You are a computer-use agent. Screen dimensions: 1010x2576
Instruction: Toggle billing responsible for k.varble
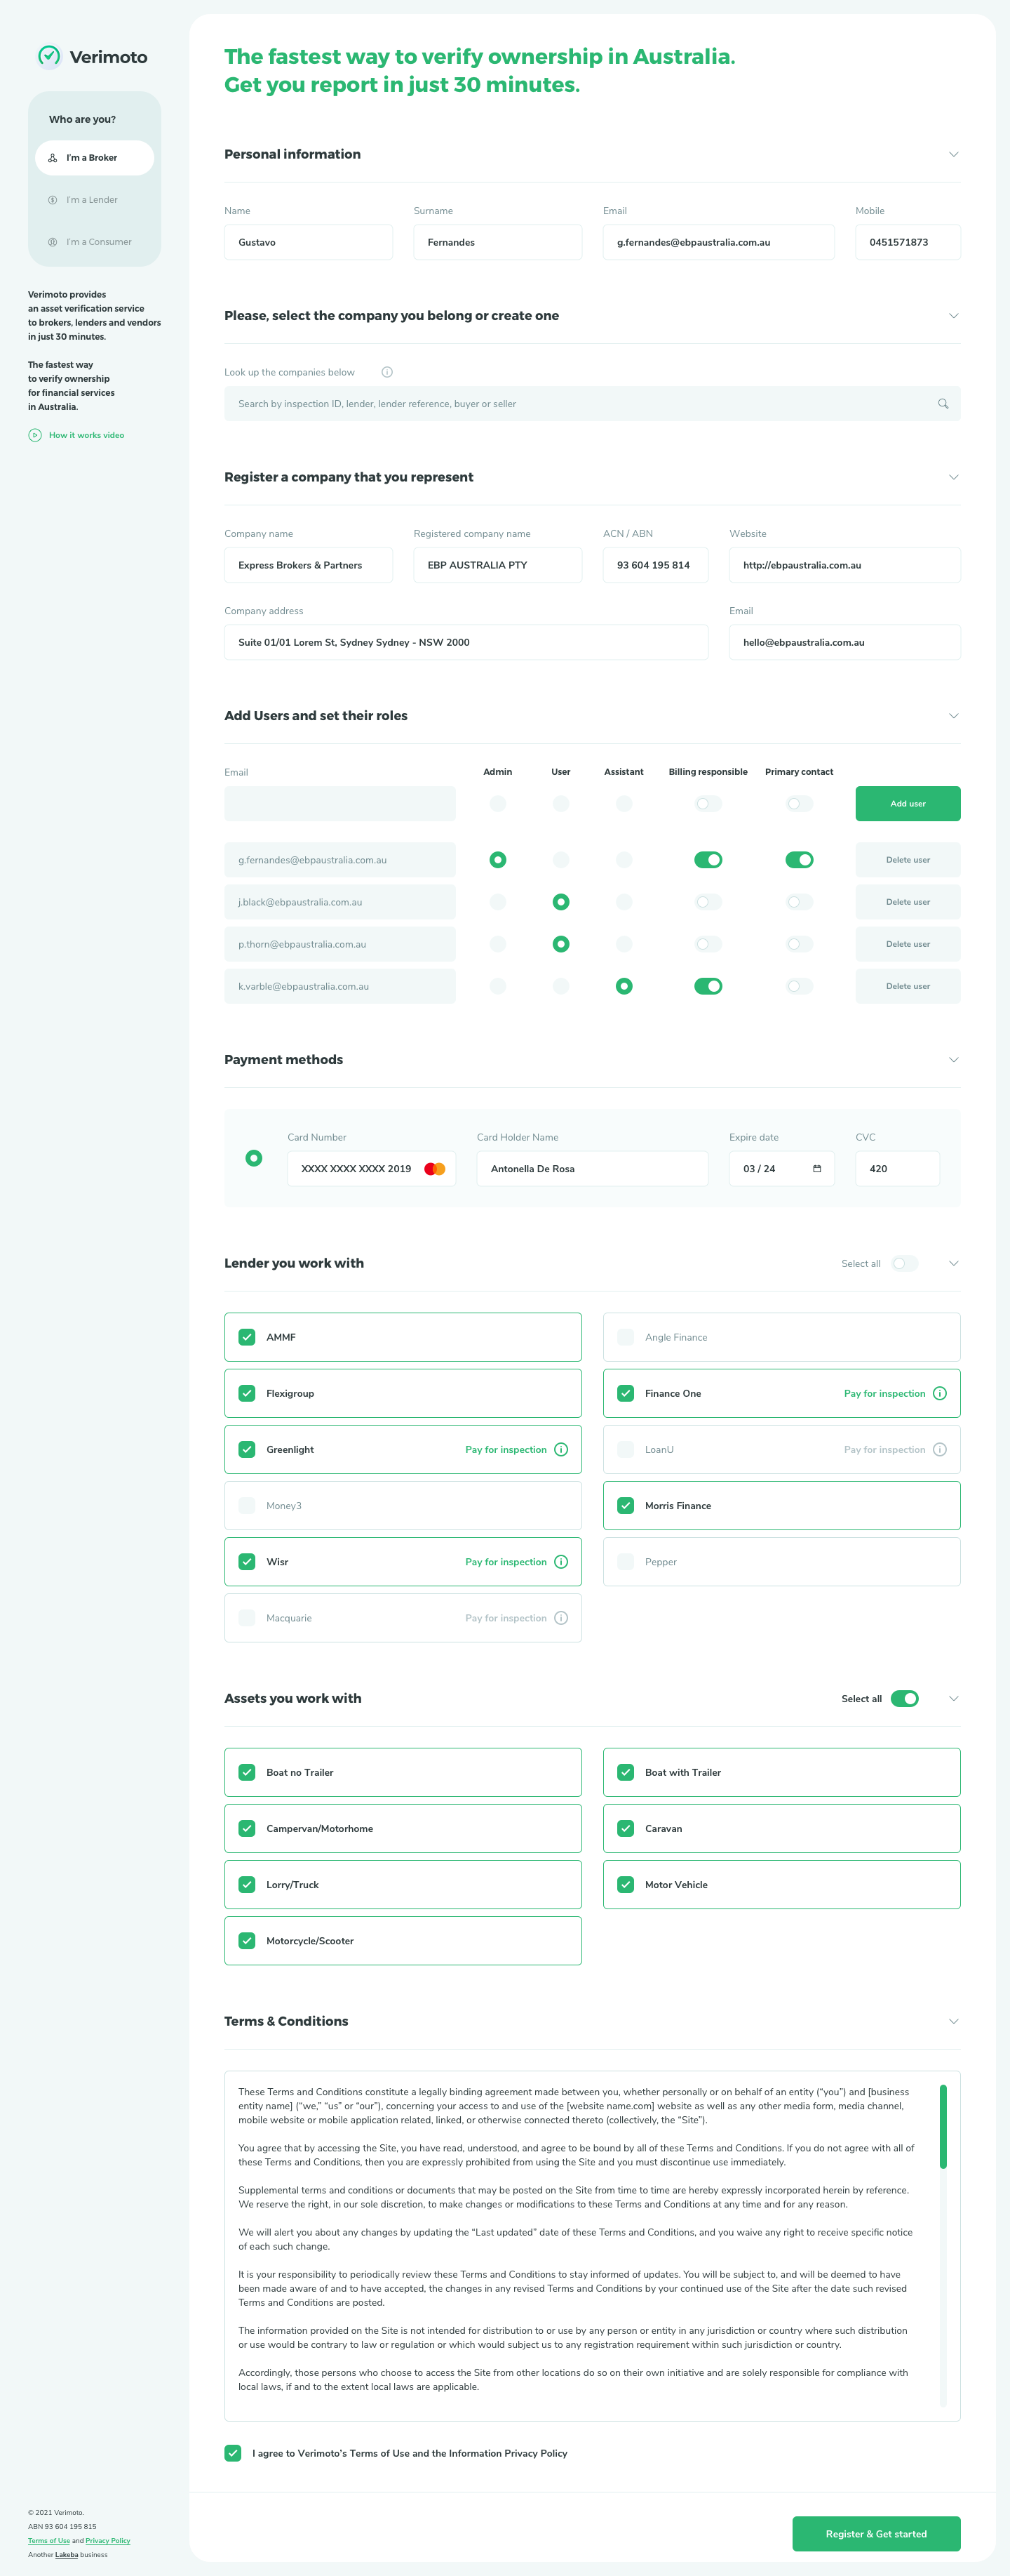[x=708, y=986]
